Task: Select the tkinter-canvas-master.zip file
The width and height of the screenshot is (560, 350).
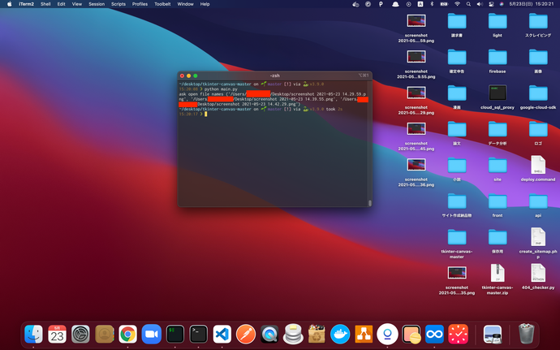Action: [498, 279]
